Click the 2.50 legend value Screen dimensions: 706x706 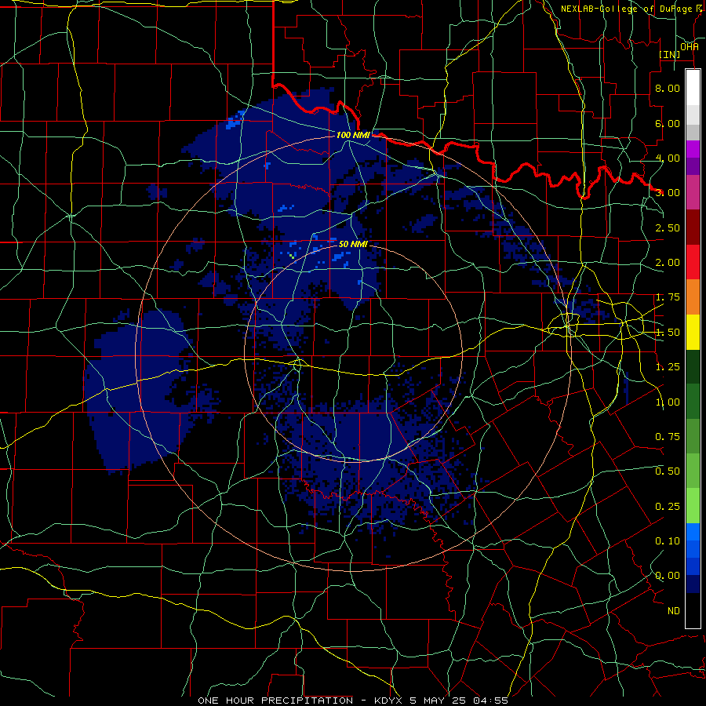668,227
